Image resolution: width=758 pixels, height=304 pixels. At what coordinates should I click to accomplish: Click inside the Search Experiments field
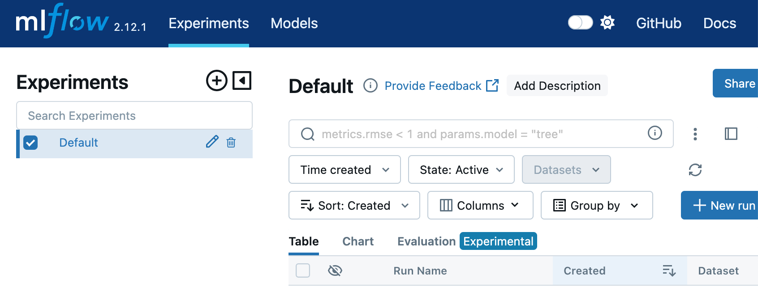click(134, 116)
